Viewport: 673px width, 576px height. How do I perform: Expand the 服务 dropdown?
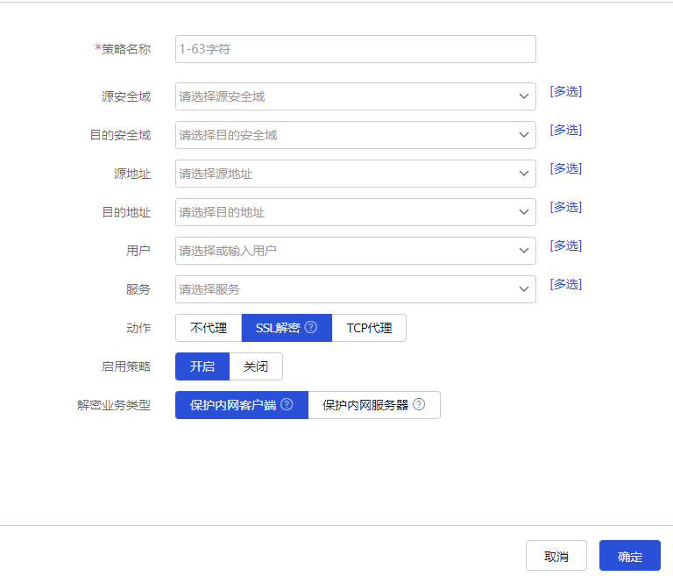tap(355, 289)
